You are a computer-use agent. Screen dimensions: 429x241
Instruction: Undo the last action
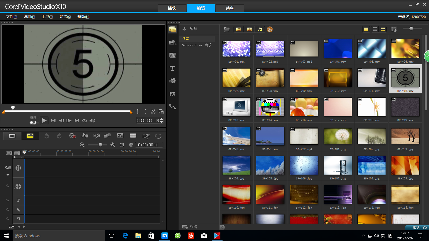[x=46, y=136]
